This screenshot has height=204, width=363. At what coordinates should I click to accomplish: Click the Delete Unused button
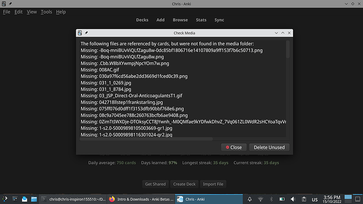pos(269,147)
